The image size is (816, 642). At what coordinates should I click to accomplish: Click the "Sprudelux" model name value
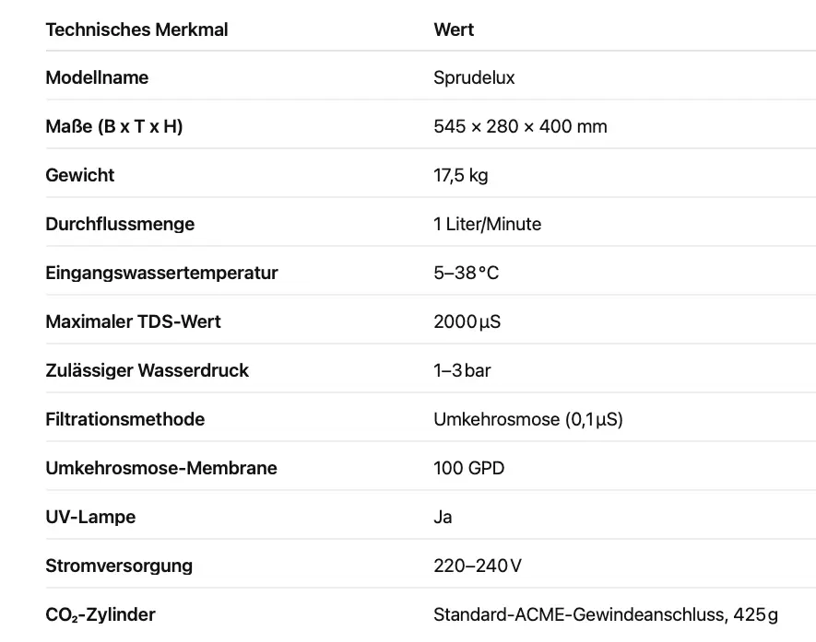click(474, 77)
